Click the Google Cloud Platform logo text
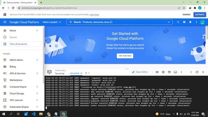 [24, 22]
